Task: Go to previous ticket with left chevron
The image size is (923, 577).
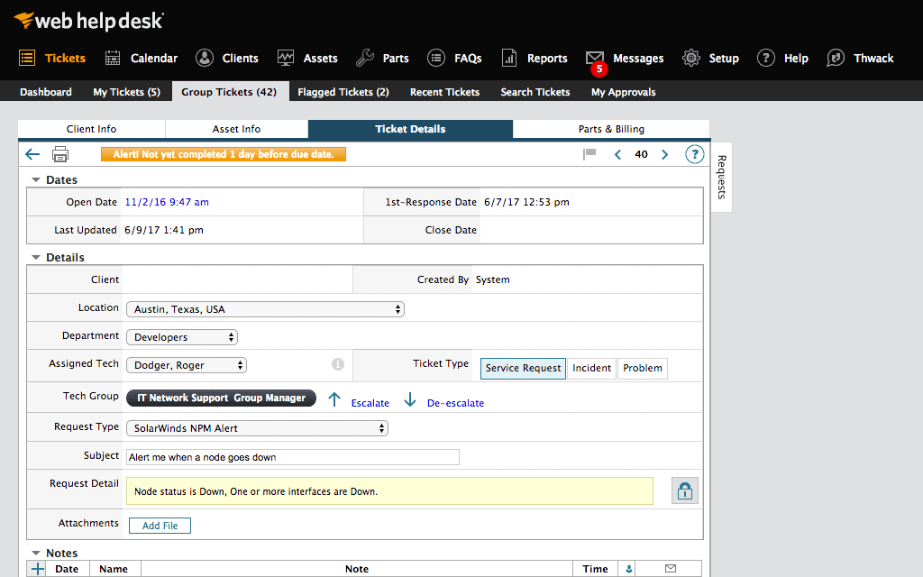Action: coord(617,154)
